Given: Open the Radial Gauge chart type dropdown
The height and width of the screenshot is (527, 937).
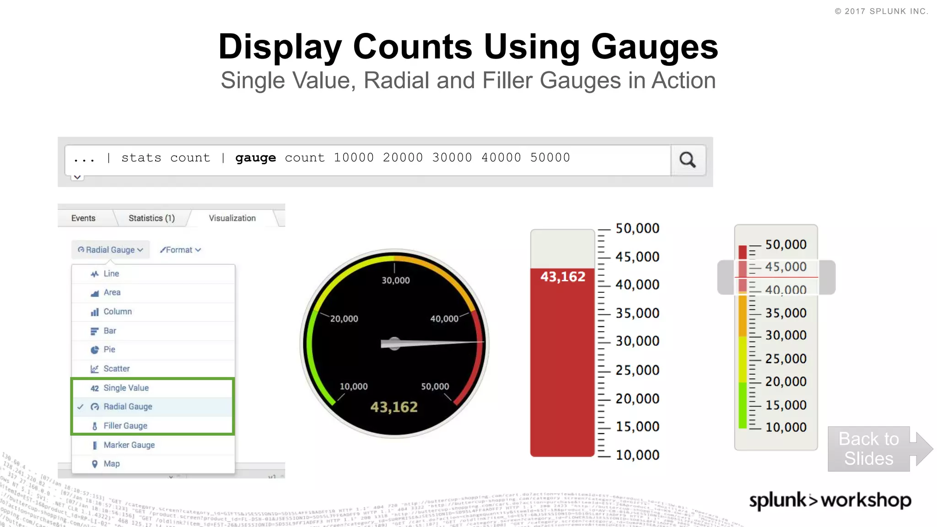Looking at the screenshot, I should (110, 250).
